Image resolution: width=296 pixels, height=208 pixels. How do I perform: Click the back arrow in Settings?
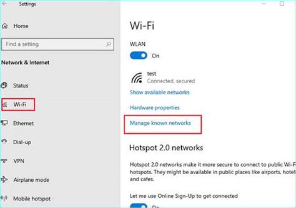coord(5,4)
